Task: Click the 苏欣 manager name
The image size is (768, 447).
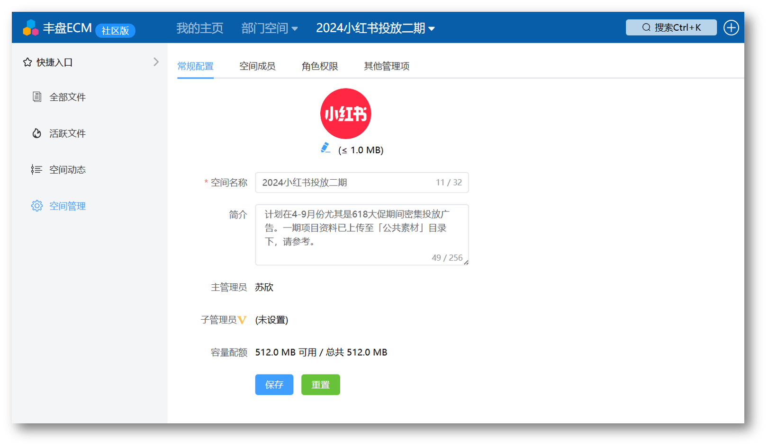Action: [264, 287]
